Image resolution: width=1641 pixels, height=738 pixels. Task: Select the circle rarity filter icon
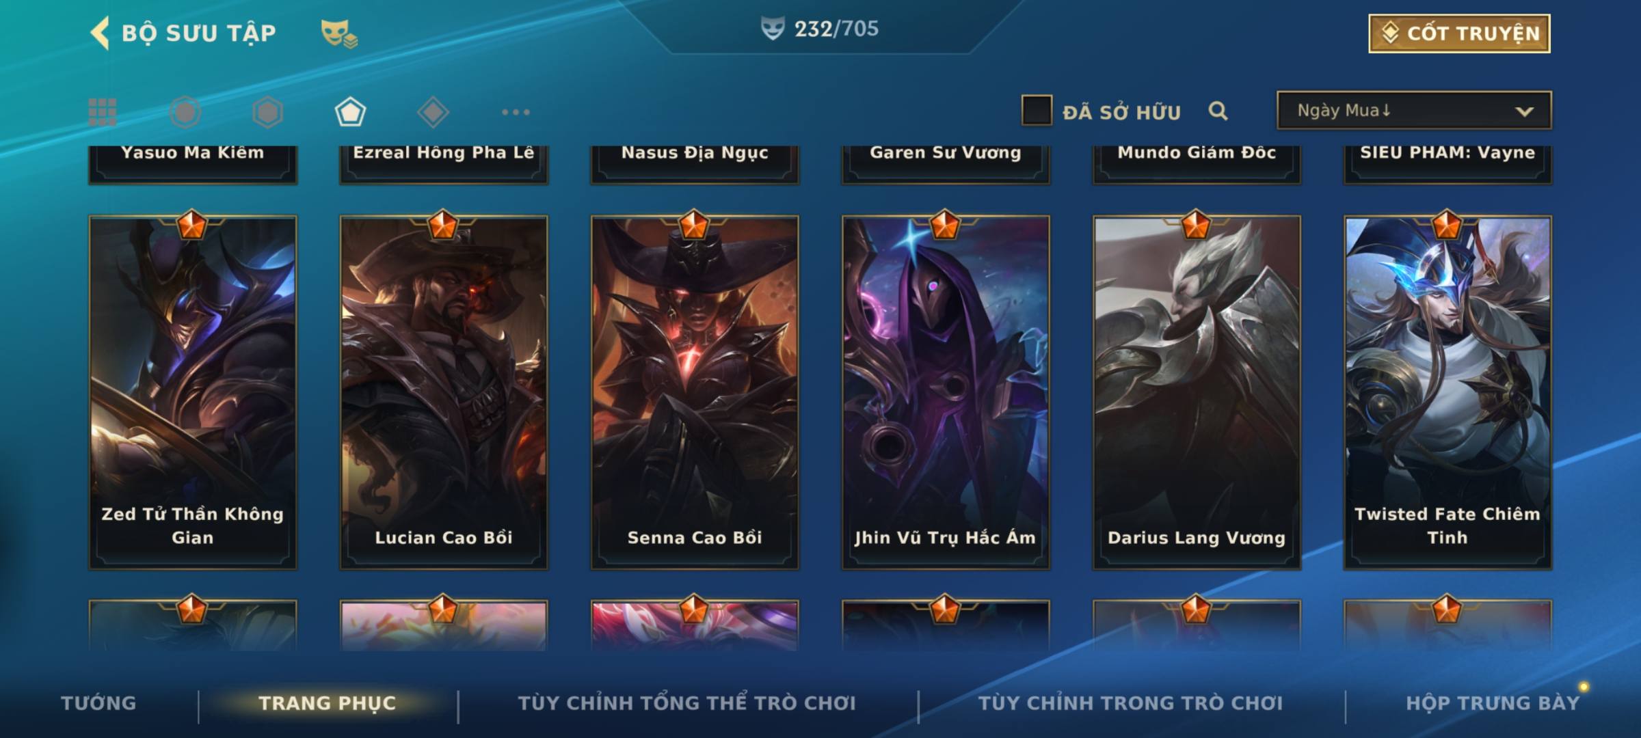click(x=185, y=112)
